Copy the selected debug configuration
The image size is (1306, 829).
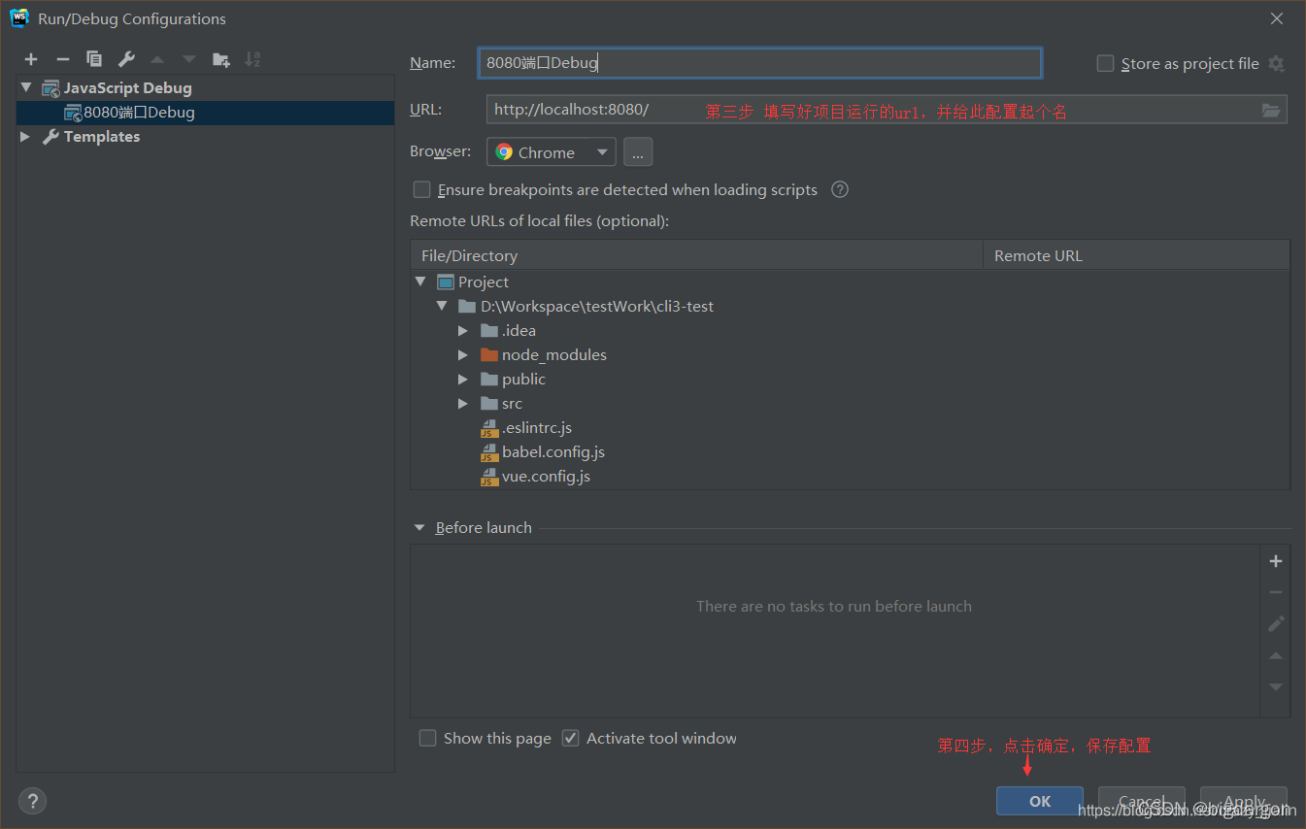(x=94, y=58)
